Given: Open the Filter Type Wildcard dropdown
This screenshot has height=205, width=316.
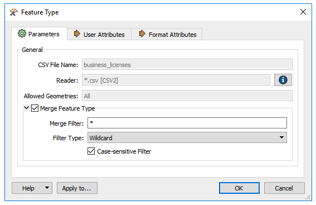Looking at the screenshot, I should [x=187, y=138].
